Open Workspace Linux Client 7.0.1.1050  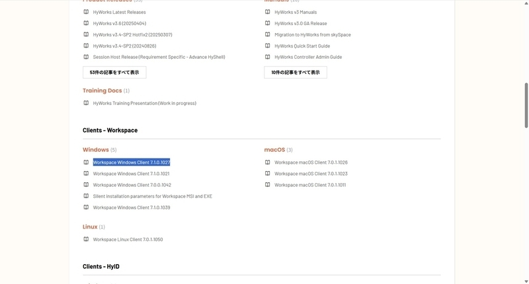(128, 240)
